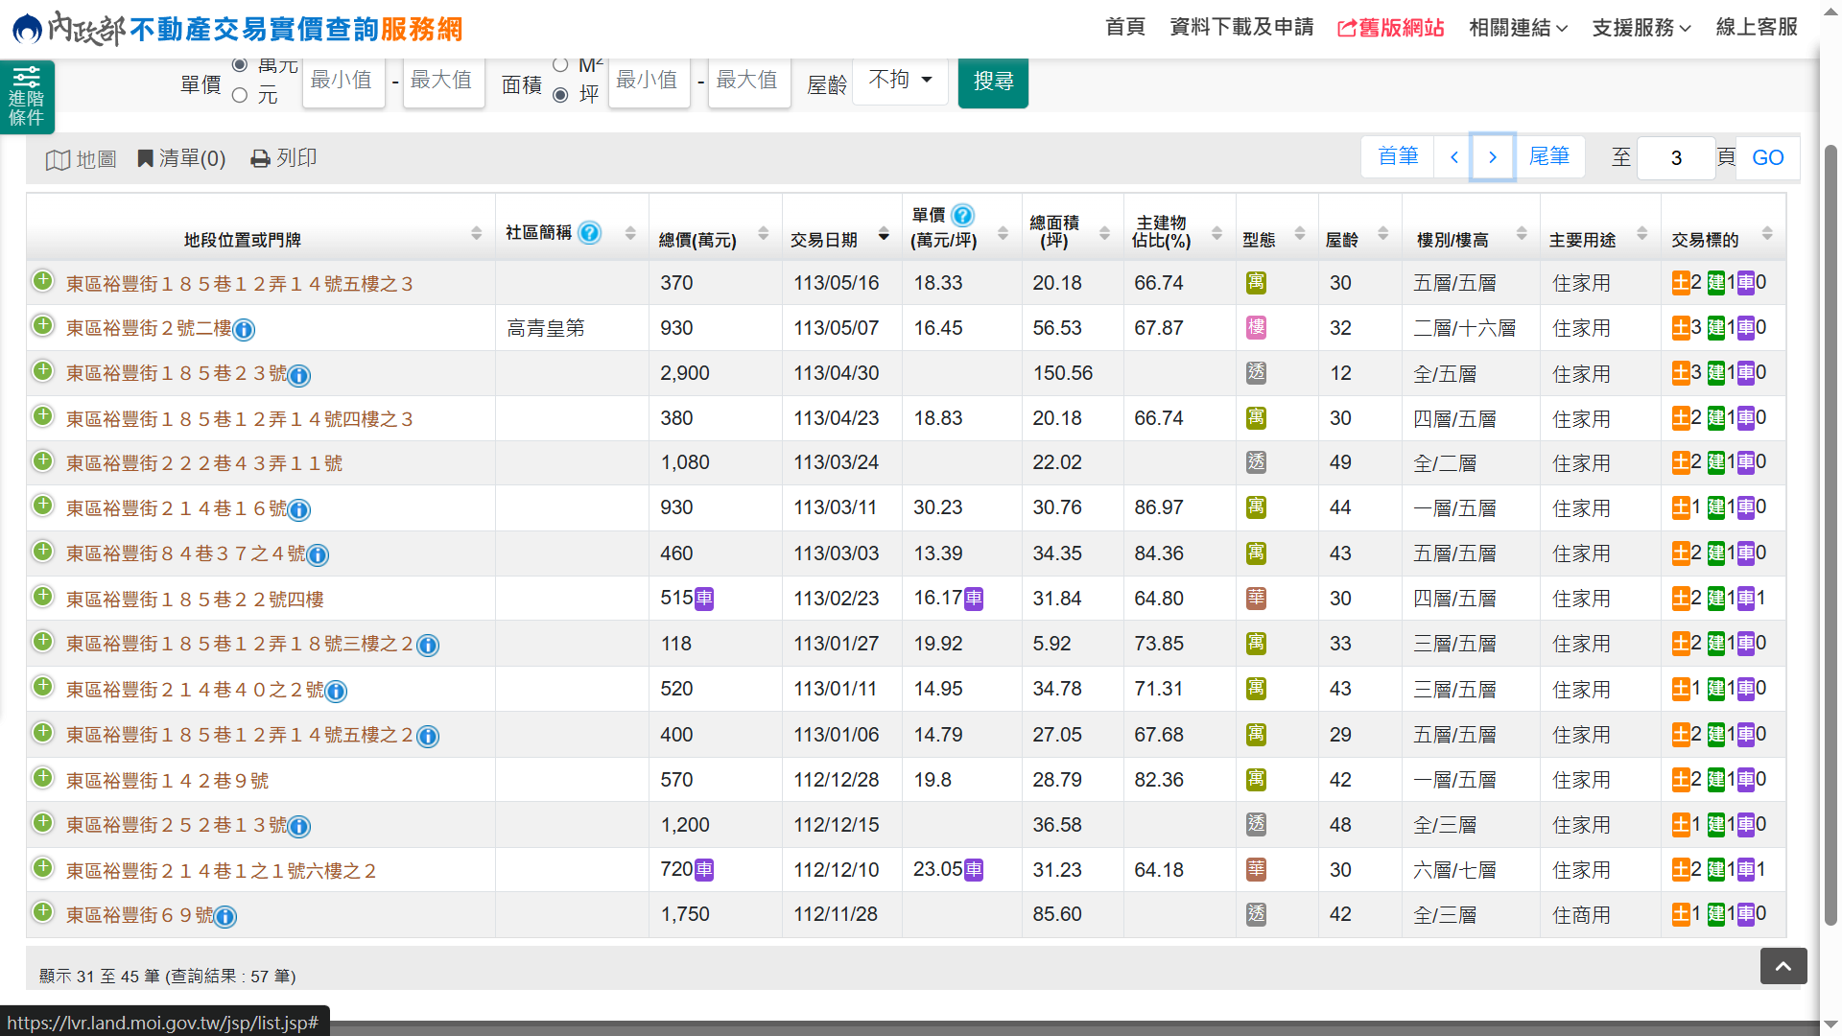Go to the previous page arrow
Image resolution: width=1842 pixels, height=1036 pixels.
click(x=1453, y=156)
